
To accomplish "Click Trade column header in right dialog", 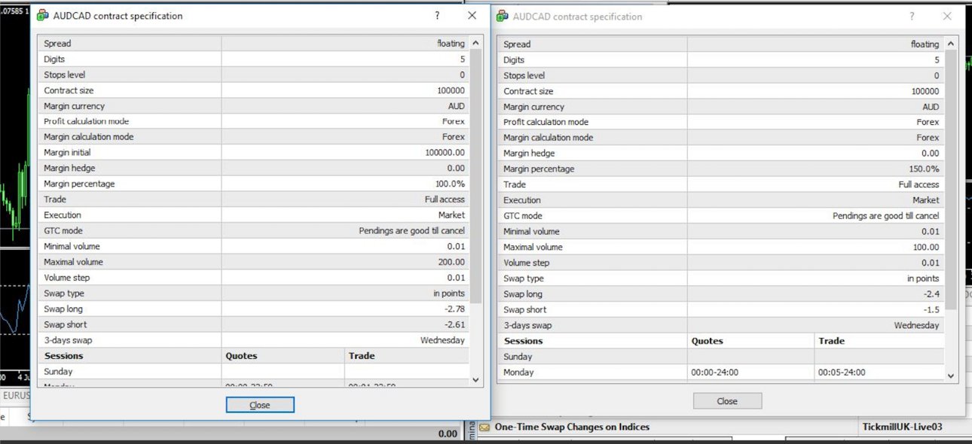I will coord(832,341).
